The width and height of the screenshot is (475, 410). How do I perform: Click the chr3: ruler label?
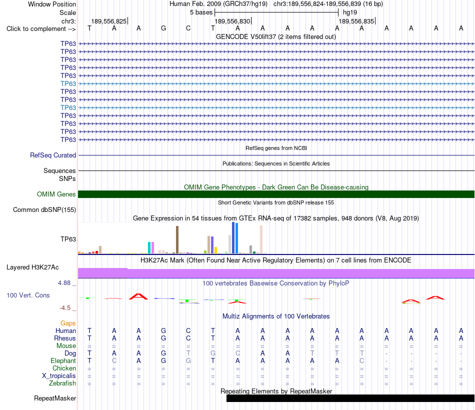68,21
